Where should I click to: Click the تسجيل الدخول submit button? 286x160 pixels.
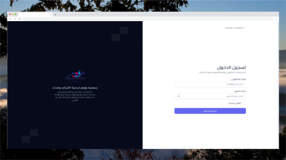coord(210,111)
